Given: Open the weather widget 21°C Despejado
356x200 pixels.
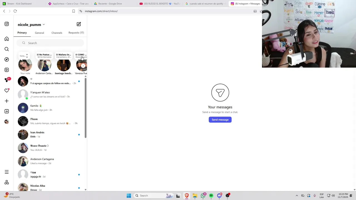Looking at the screenshot, I should click(x=12, y=196).
